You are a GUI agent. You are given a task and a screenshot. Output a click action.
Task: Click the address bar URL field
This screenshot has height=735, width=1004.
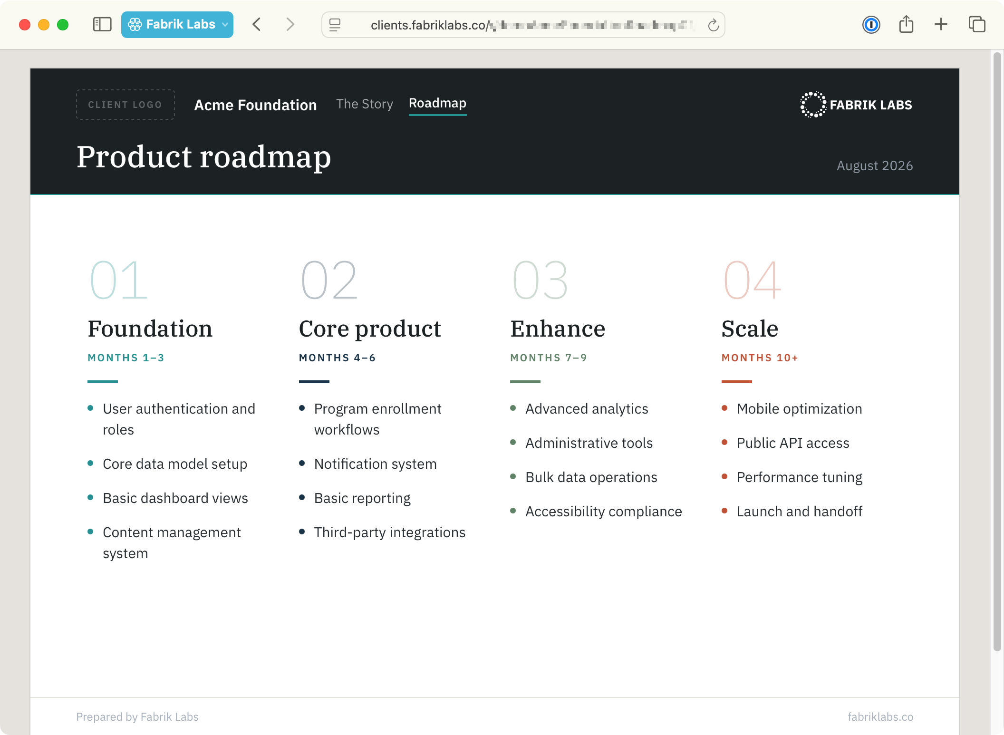(x=523, y=25)
